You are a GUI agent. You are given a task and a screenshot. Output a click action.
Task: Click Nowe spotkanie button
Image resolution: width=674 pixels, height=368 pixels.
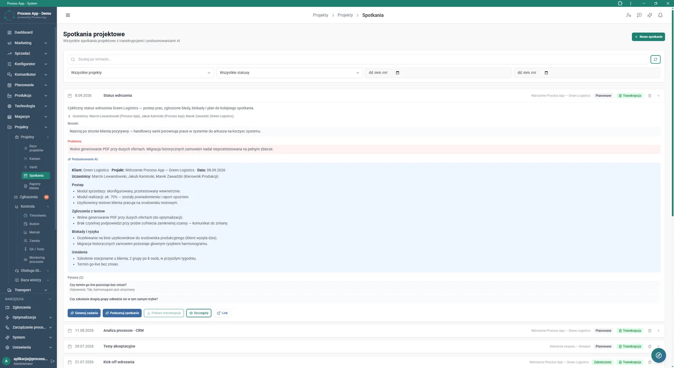pos(648,37)
